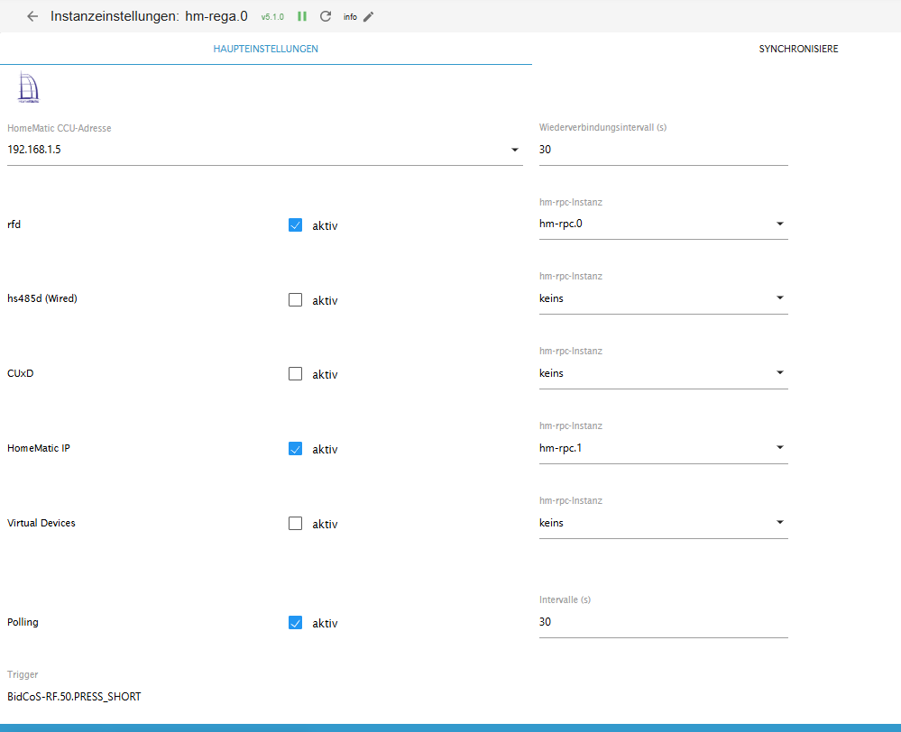This screenshot has width=901, height=732.
Task: Click the BidCoS-RF Trigger field
Action: (180, 696)
